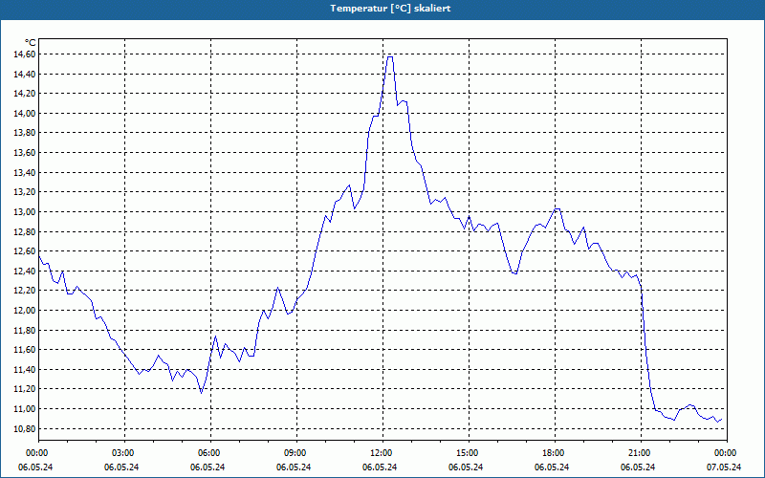
Task: Click the 11,00 y-axis label
Action: coord(25,409)
